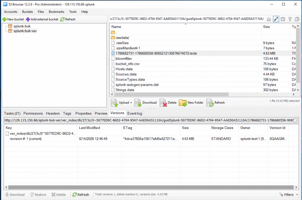The height and width of the screenshot is (200, 302).
Task: Switch to Preview tab
Action: tap(101, 113)
